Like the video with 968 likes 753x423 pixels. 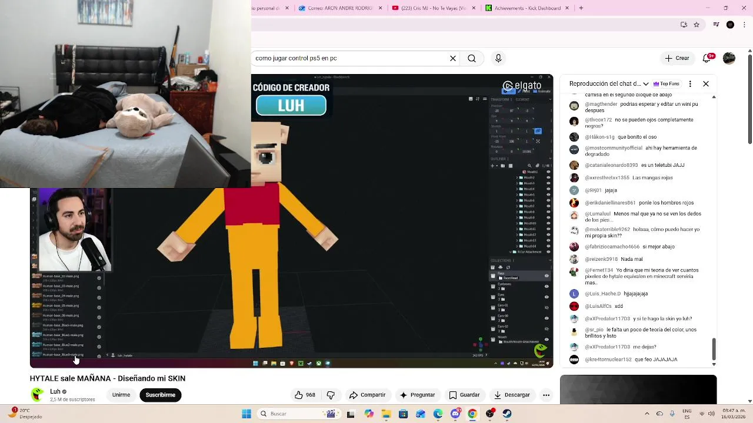pos(305,395)
